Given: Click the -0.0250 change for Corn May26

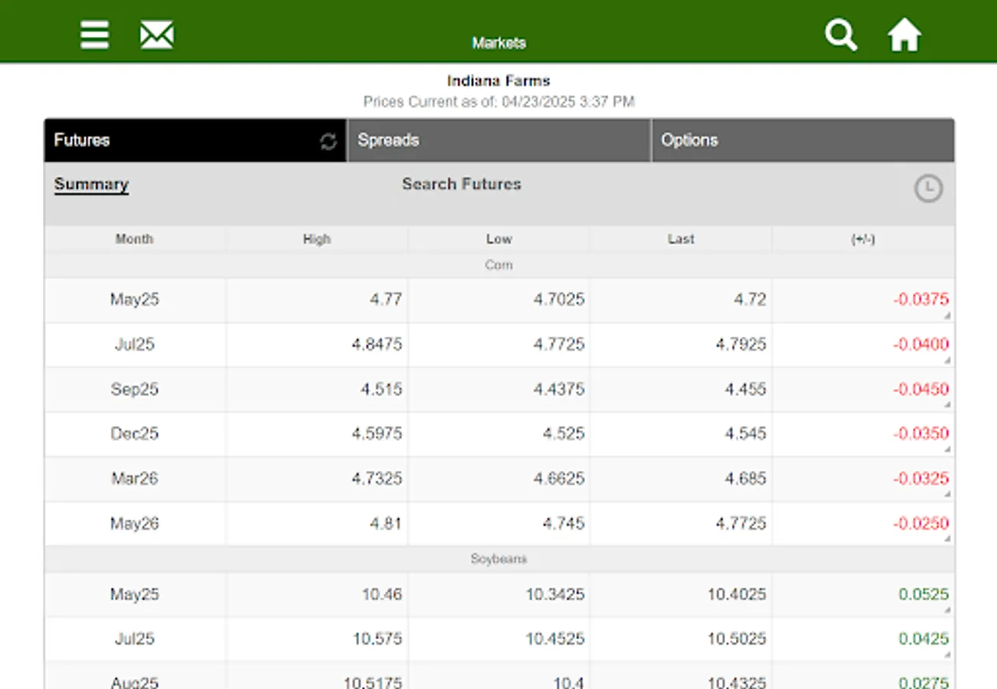Looking at the screenshot, I should pyautogui.click(x=920, y=524).
